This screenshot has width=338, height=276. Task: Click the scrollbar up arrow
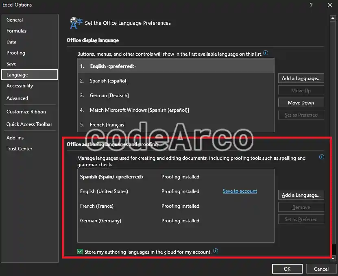(333, 18)
